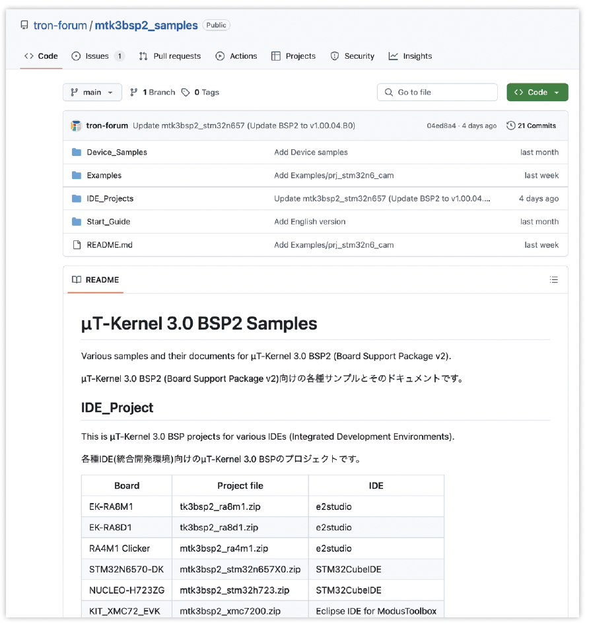This screenshot has height=626, width=589.
Task: Click the latest commit message in commit bar
Action: (x=244, y=125)
